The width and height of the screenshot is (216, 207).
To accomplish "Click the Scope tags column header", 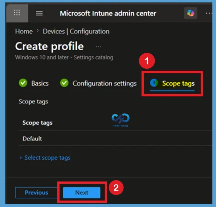I will click(x=38, y=123).
